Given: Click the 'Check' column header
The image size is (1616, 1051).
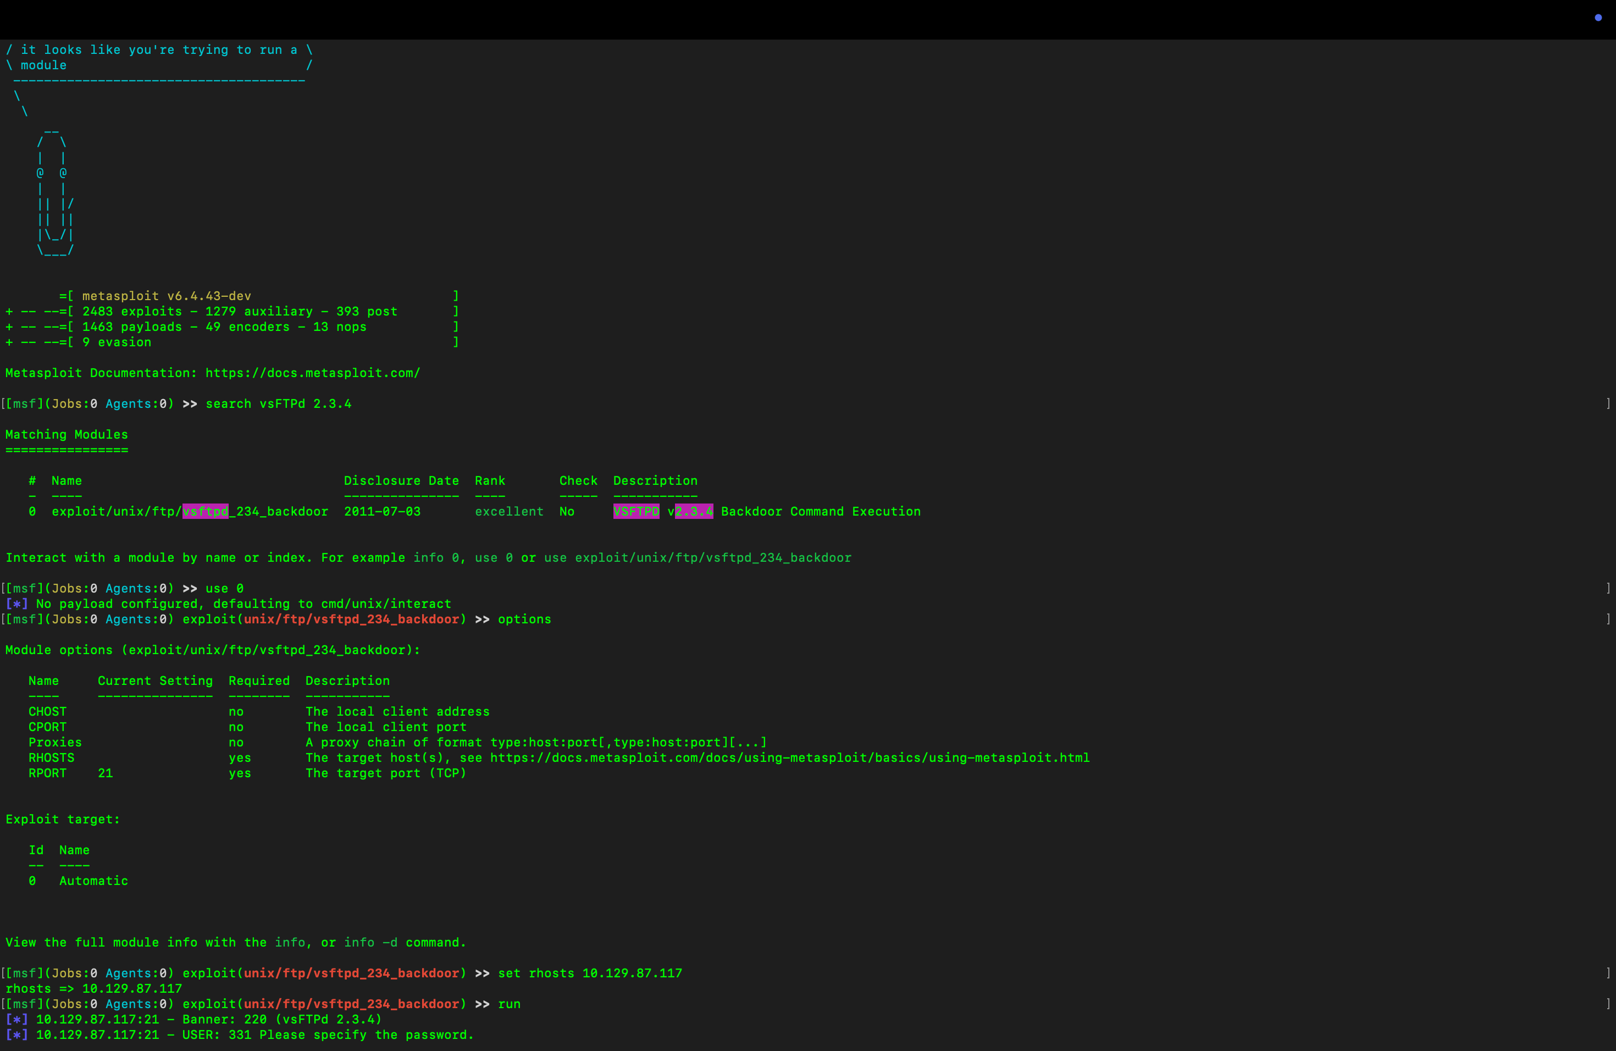Looking at the screenshot, I should (x=578, y=480).
